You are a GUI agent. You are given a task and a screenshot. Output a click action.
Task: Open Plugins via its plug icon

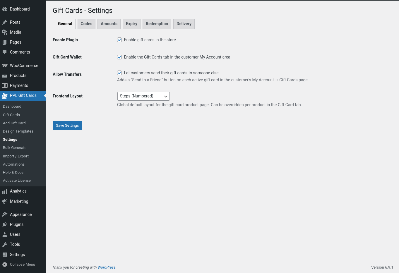tap(5, 224)
